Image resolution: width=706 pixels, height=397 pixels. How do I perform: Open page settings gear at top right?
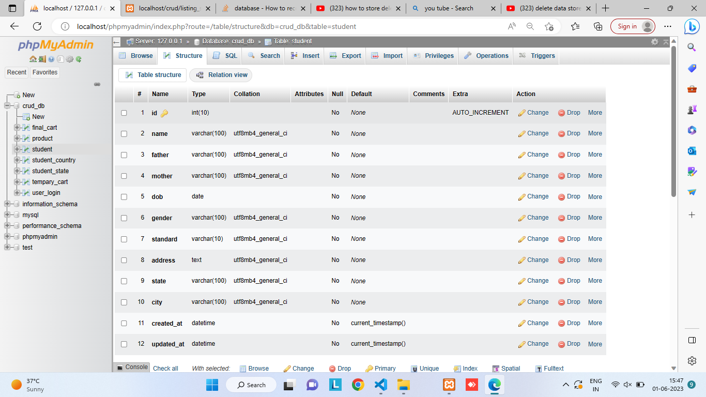coord(655,42)
